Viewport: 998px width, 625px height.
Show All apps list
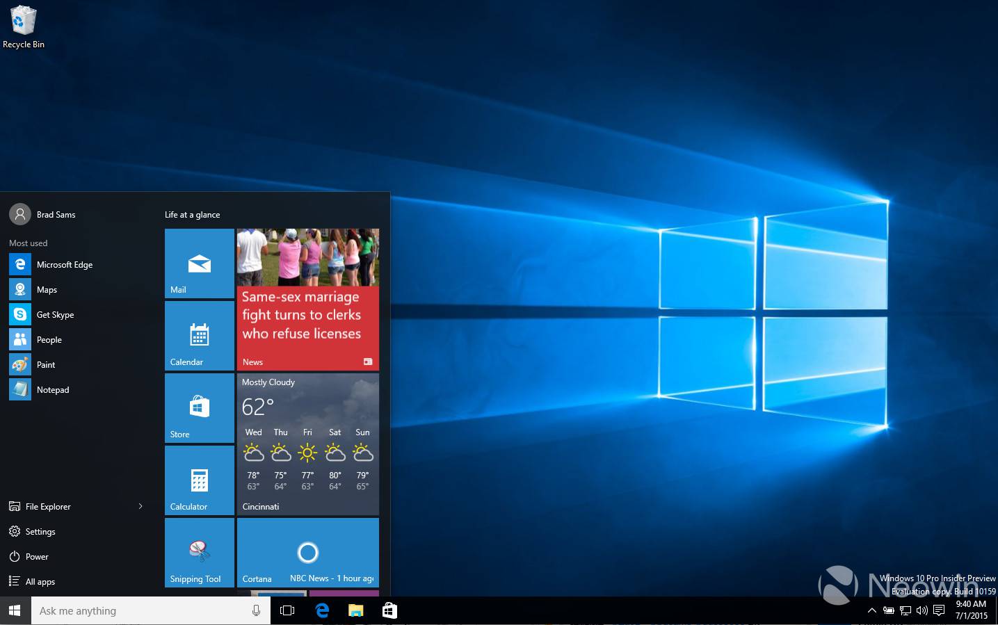(32, 581)
